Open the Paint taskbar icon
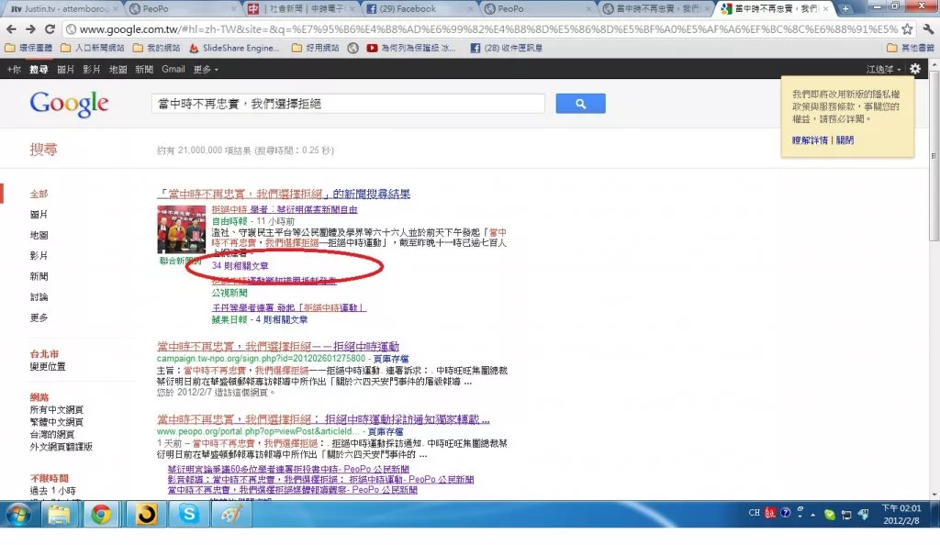This screenshot has height=545, width=940. (x=231, y=514)
